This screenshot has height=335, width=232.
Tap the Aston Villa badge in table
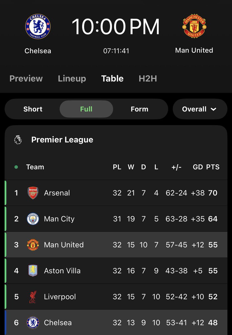tap(33, 271)
